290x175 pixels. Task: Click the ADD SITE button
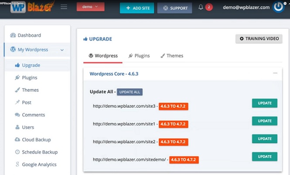click(137, 8)
